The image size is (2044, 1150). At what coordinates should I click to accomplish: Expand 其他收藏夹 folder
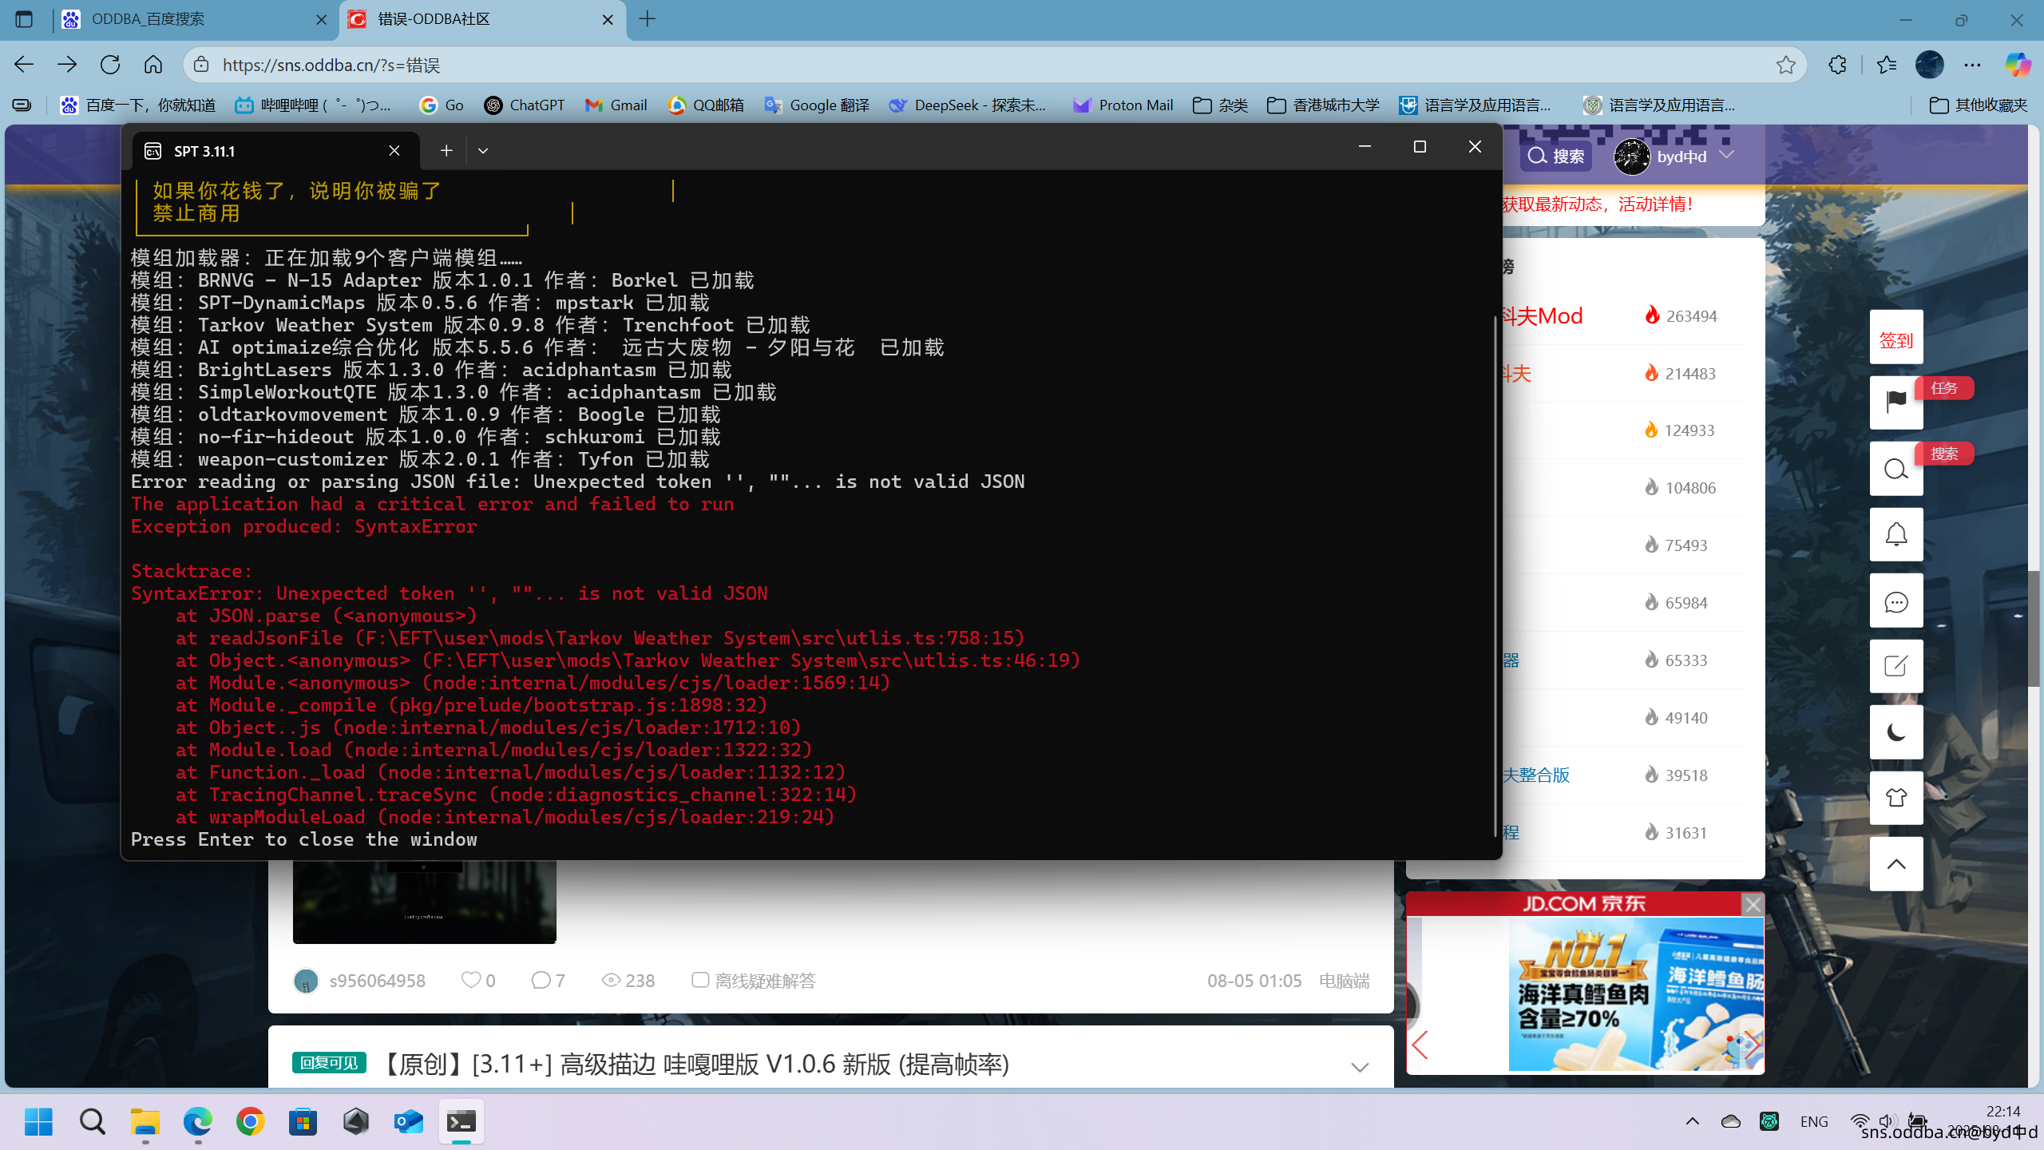[1979, 105]
